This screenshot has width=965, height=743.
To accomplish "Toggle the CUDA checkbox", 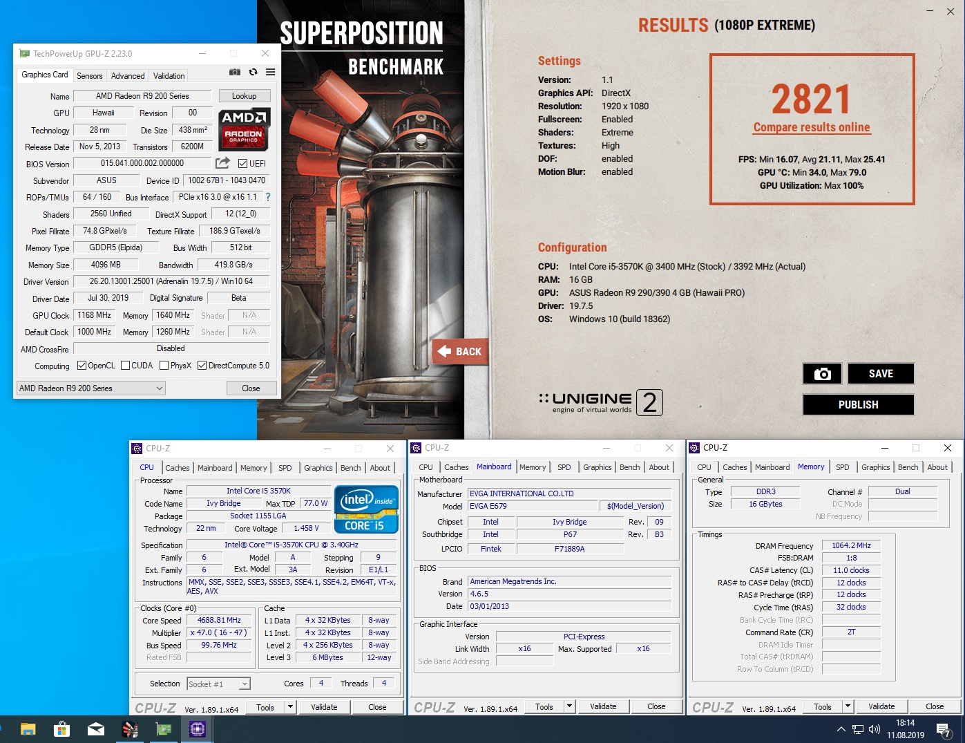I will click(126, 366).
